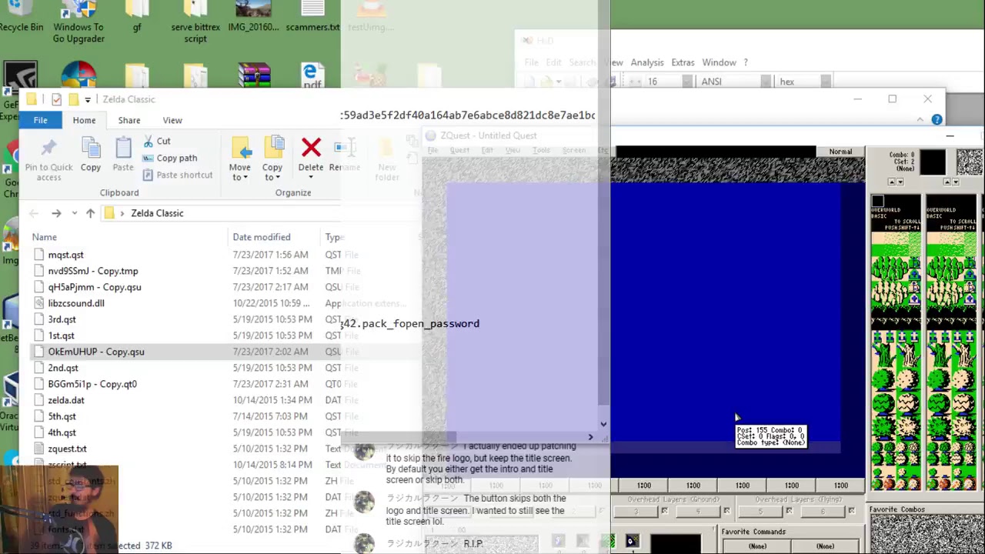Viewport: 985px width, 554px height.
Task: Open the Recycle Bin desktop icon
Action: 22,17
